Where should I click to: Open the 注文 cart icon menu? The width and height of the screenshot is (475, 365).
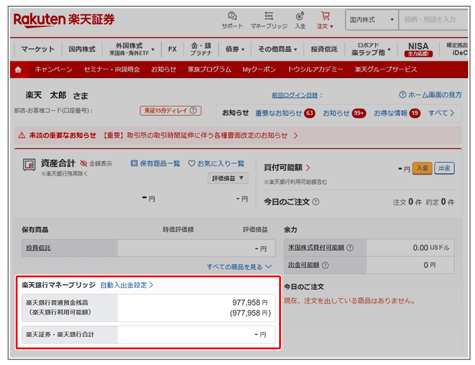[325, 20]
